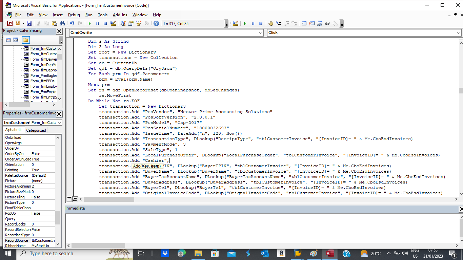Click the View Microsoft Access key icon
Viewport: 463px width, 260px height.
pyautogui.click(x=9, y=23)
